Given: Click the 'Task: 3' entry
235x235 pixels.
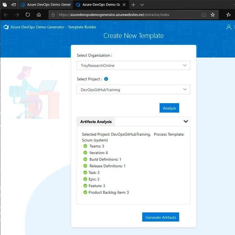Looking at the screenshot, I should coord(94,172).
